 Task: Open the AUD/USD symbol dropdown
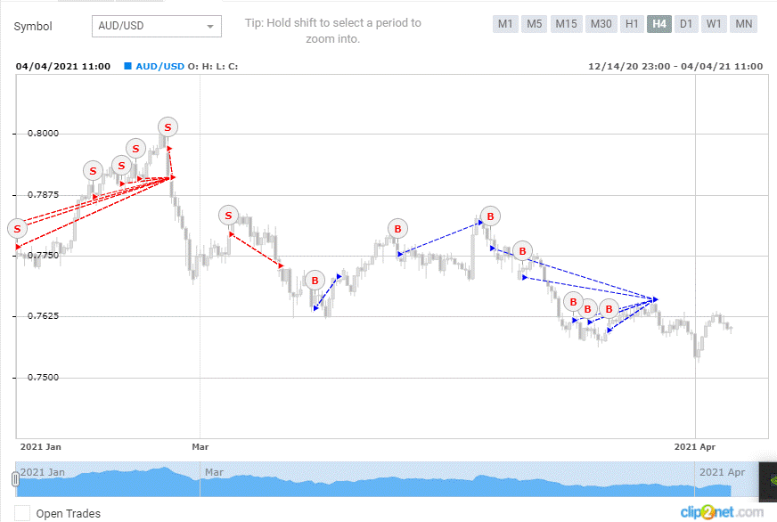(x=157, y=26)
